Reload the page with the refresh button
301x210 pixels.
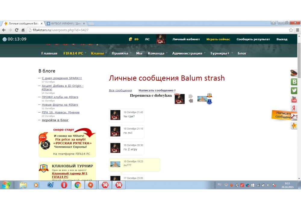tap(17, 30)
